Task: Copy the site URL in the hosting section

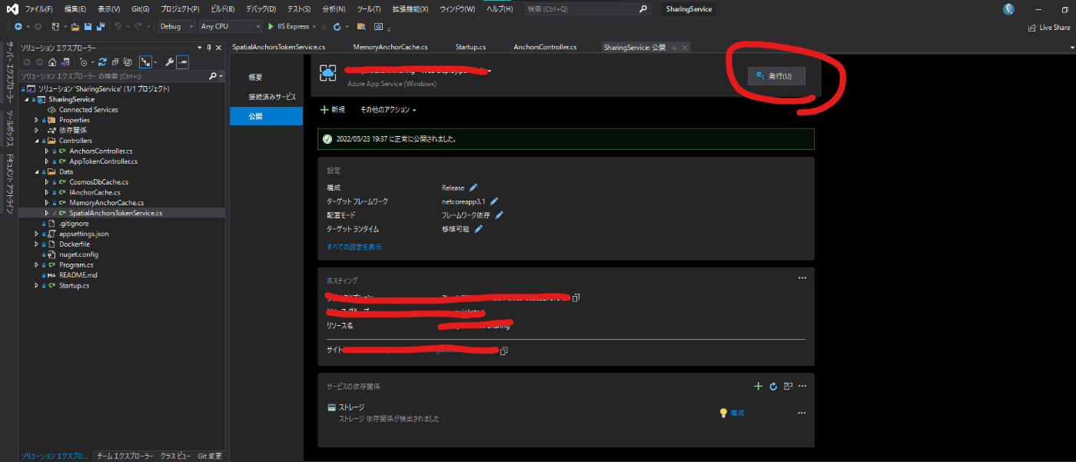Action: tap(504, 351)
